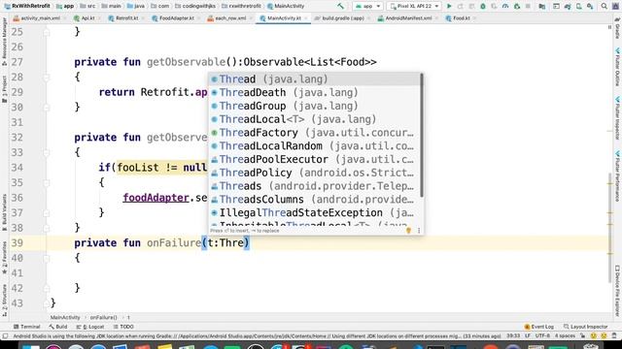The height and width of the screenshot is (349, 622).
Task: Click the 39:33 caret position indicator
Action: pos(513,336)
